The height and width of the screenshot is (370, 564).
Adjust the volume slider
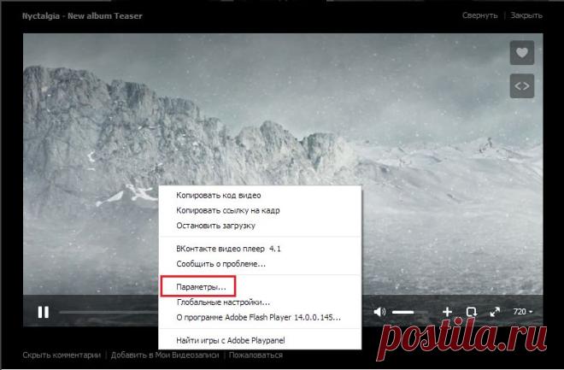click(x=409, y=312)
